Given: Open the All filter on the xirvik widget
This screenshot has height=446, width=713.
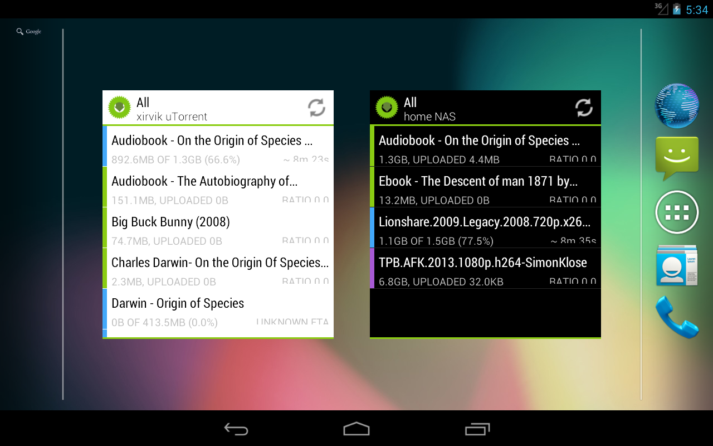Looking at the screenshot, I should [143, 103].
